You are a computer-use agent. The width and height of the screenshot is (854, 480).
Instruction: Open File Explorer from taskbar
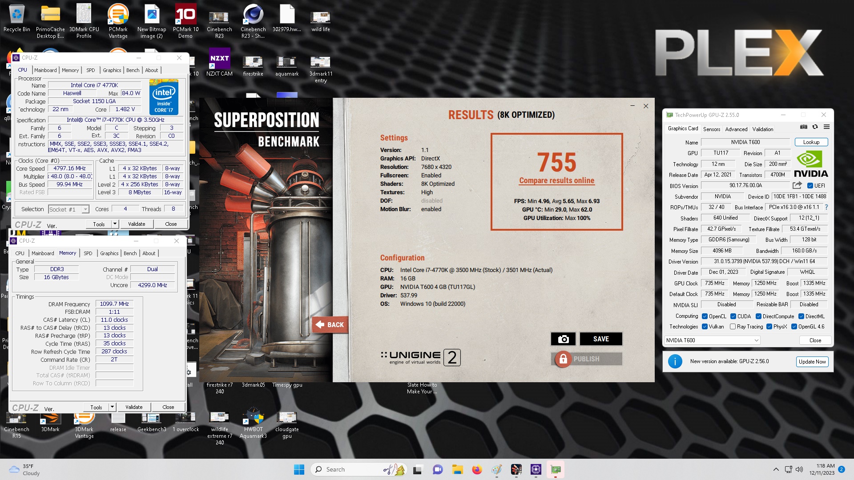(457, 469)
